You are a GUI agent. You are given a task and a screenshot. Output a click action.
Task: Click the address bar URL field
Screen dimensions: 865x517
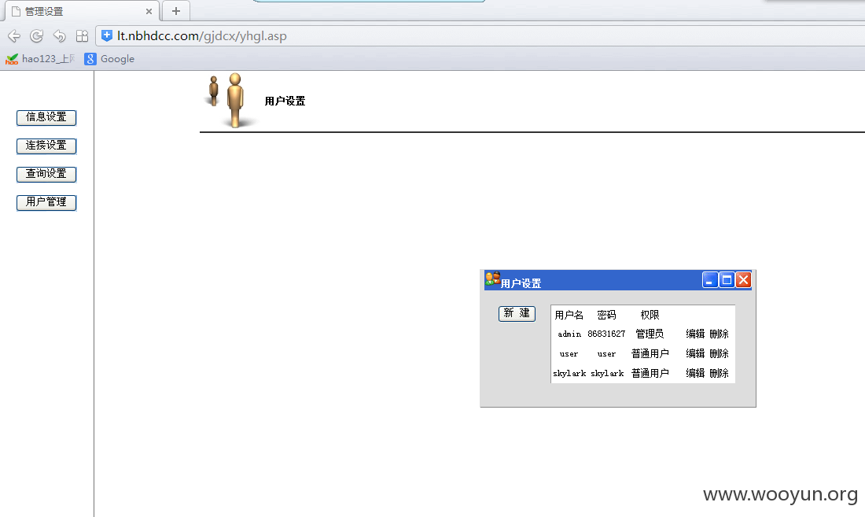pyautogui.click(x=480, y=36)
